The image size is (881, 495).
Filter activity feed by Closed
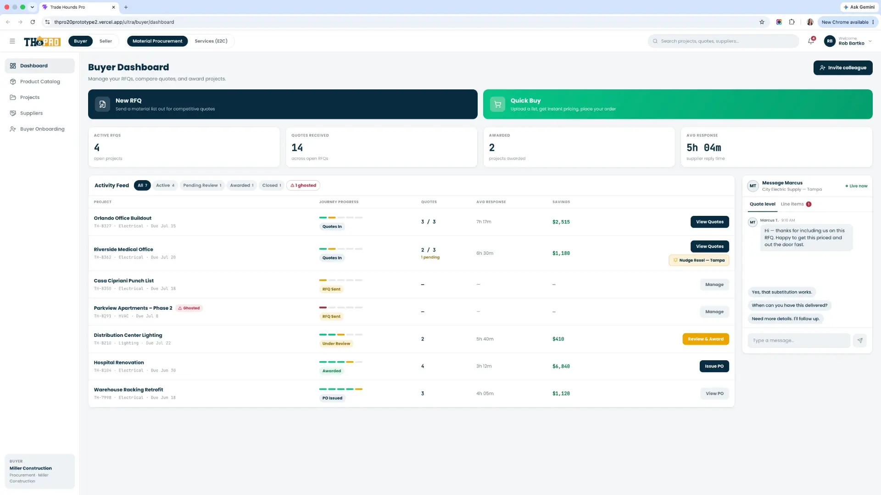click(272, 186)
